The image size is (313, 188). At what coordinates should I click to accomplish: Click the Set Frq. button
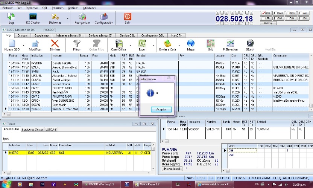(x=268, y=23)
